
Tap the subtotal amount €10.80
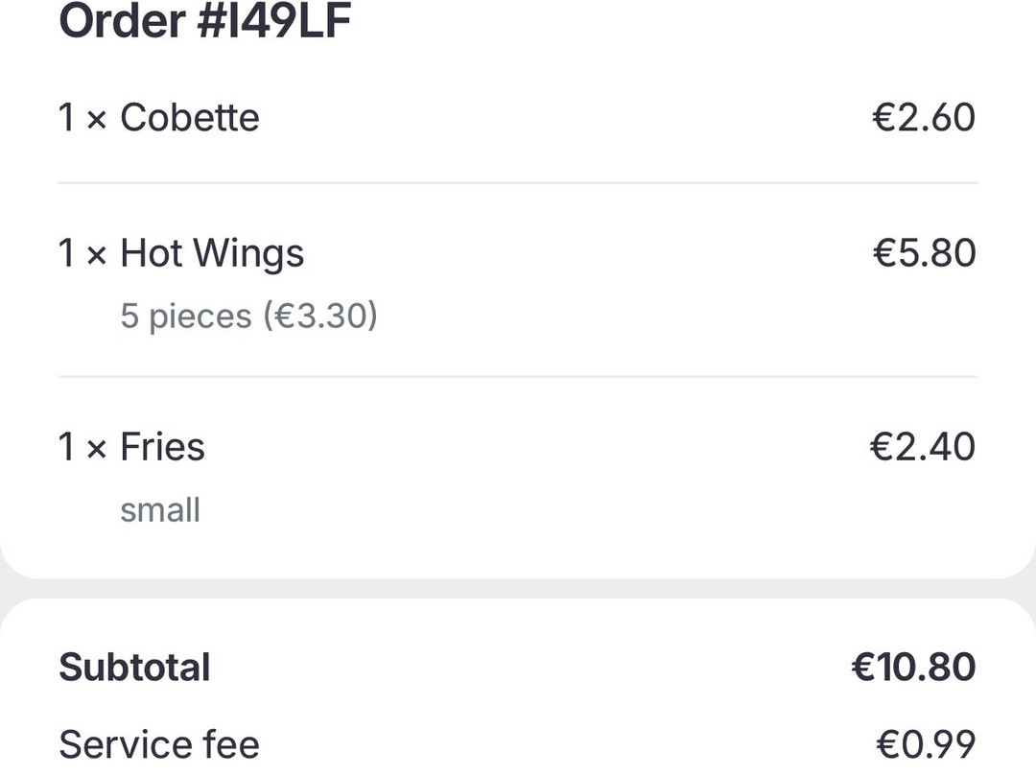point(913,667)
